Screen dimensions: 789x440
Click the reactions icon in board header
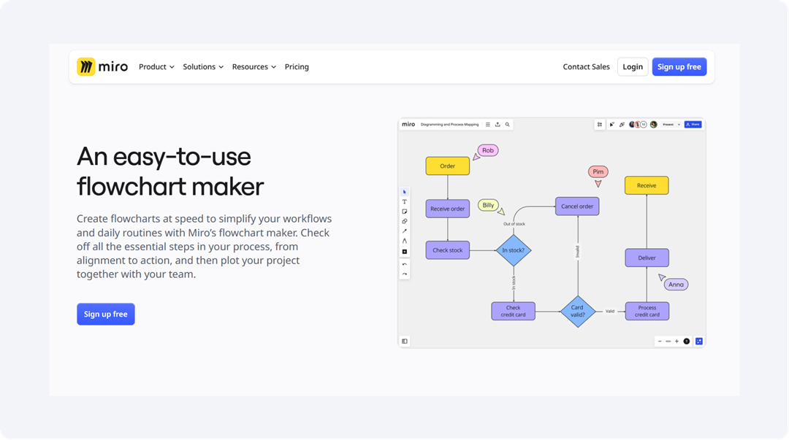[x=622, y=124]
